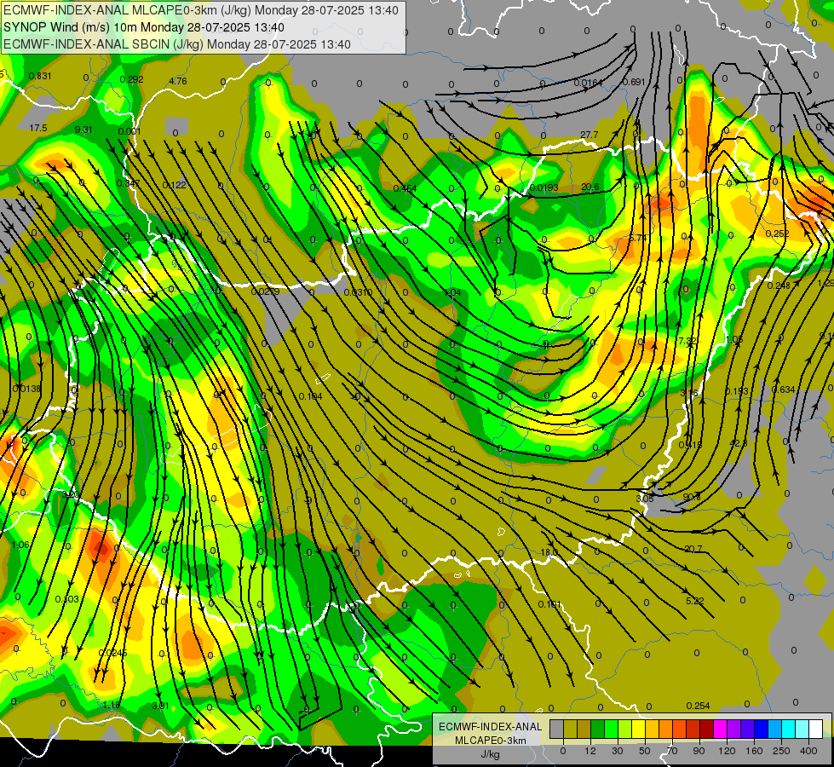Click the 1.06 value on the map

click(20, 545)
